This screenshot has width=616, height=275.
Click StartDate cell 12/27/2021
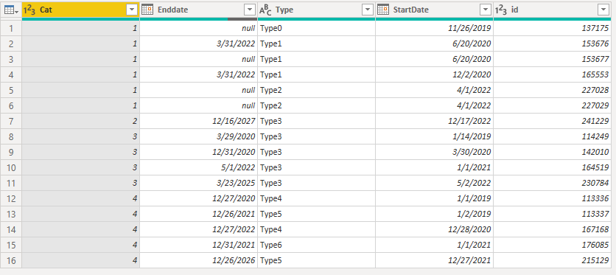(434, 260)
